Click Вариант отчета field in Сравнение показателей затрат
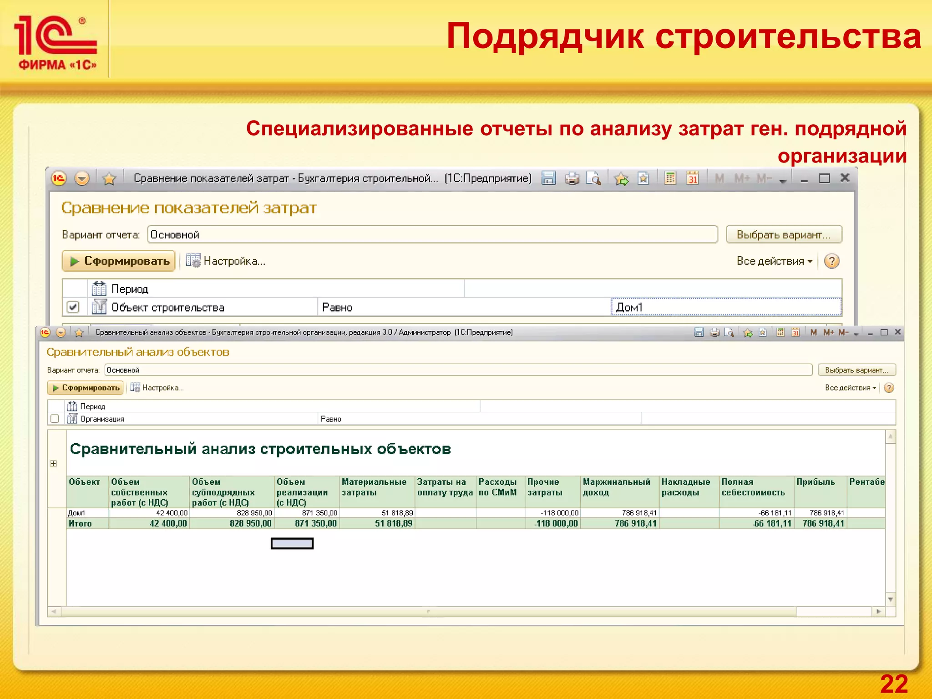The width and height of the screenshot is (932, 699). 433,234
